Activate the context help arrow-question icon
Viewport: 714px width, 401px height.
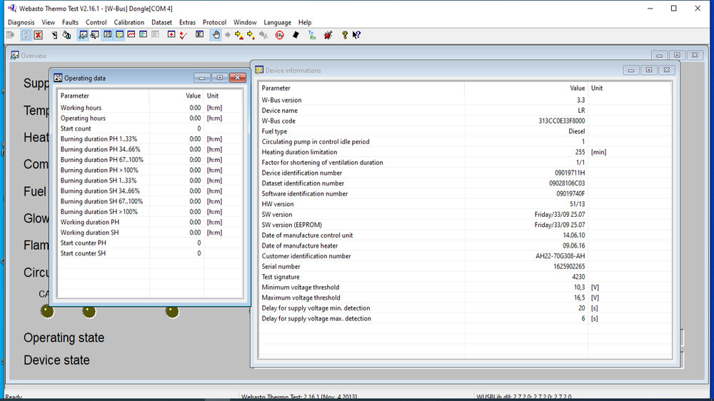click(x=356, y=35)
